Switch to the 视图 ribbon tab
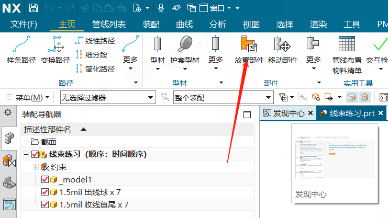388x218 pixels. (251, 24)
